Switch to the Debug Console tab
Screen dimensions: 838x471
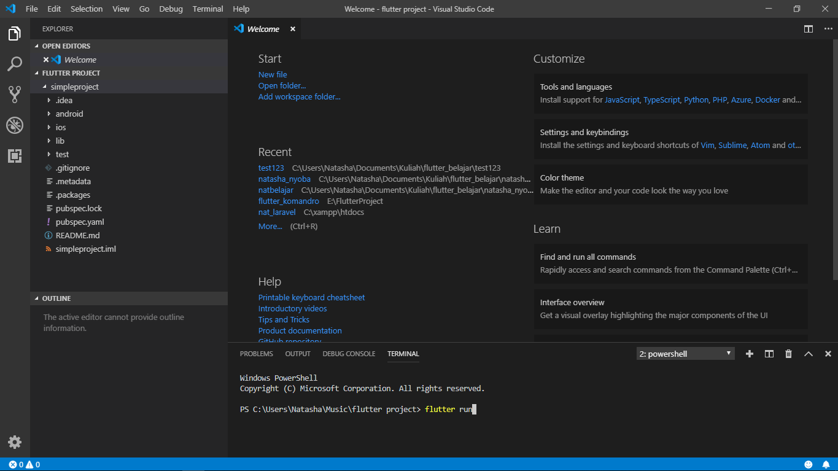pos(349,354)
